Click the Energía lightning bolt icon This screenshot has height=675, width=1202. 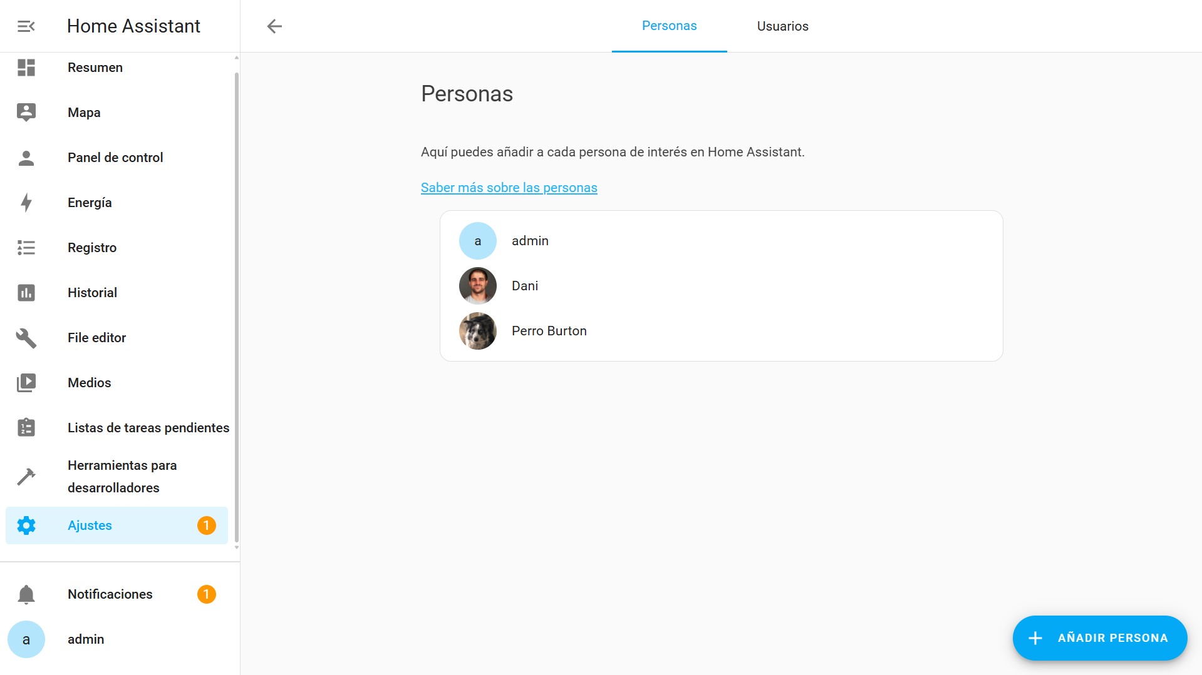[x=26, y=203]
